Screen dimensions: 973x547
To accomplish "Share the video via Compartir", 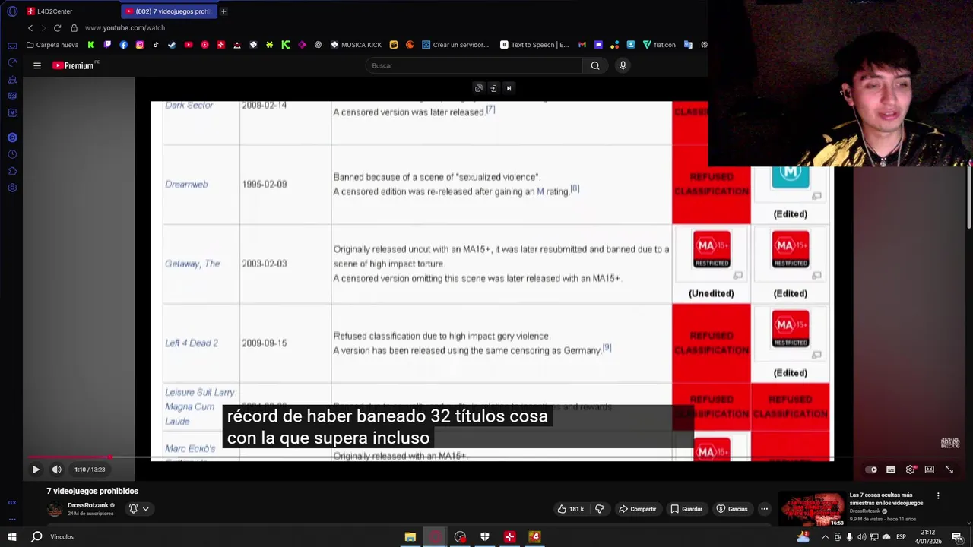I will [x=637, y=509].
